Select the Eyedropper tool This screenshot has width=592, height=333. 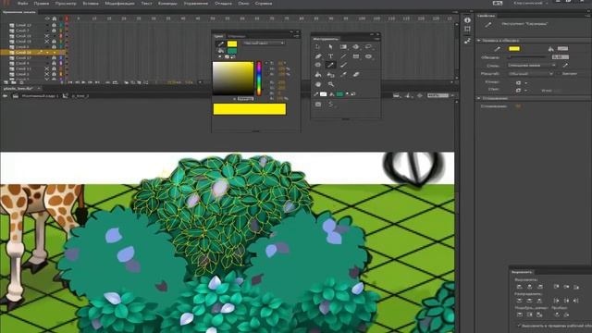(x=343, y=75)
